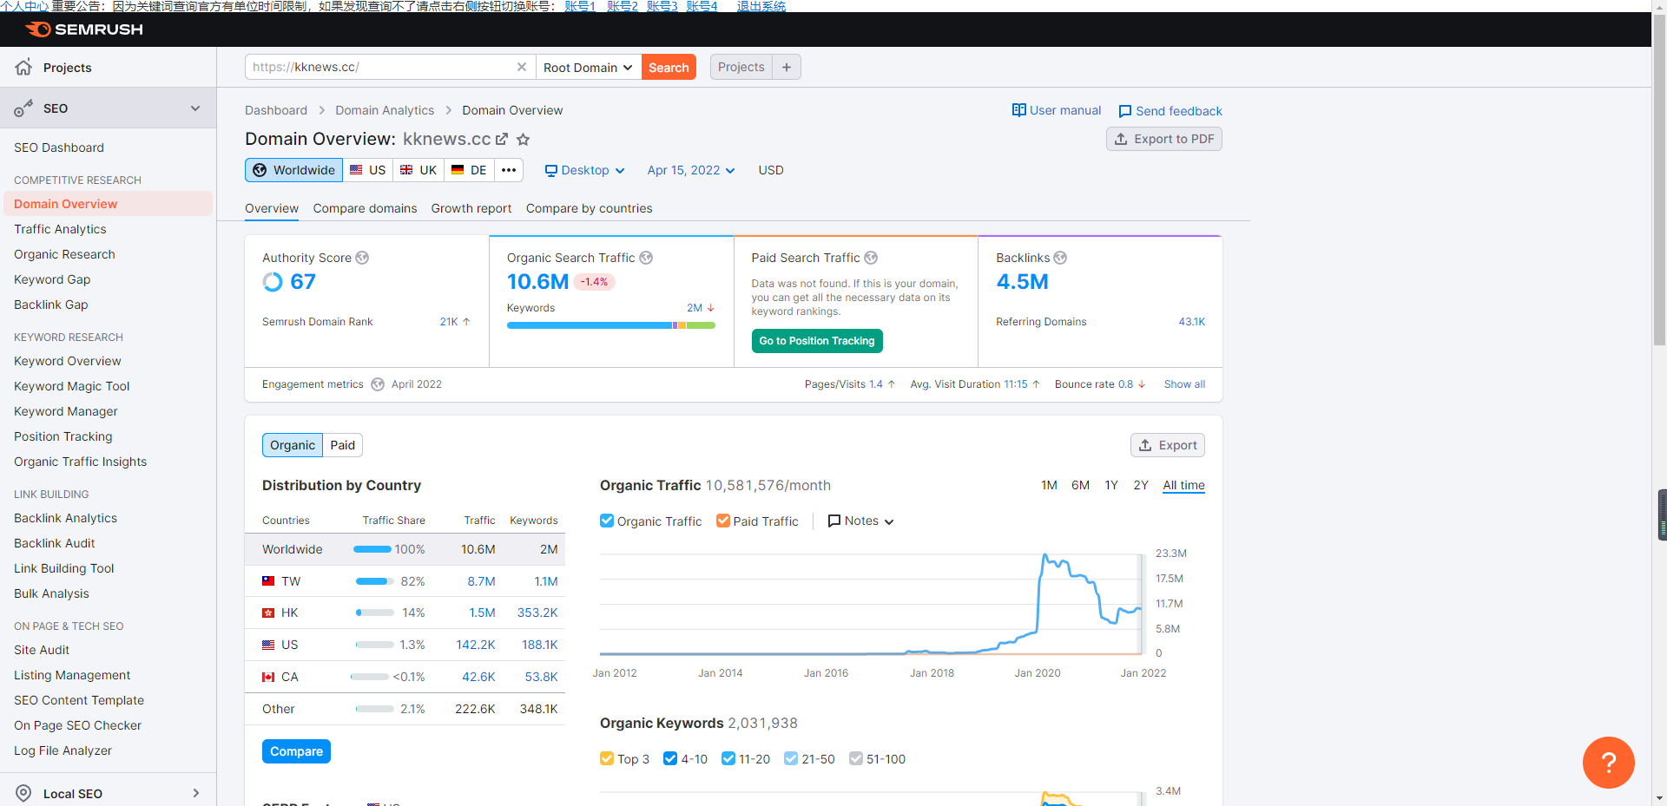Screen dimensions: 1667x806
Task: Clear the domain search field
Action: pyautogui.click(x=521, y=67)
